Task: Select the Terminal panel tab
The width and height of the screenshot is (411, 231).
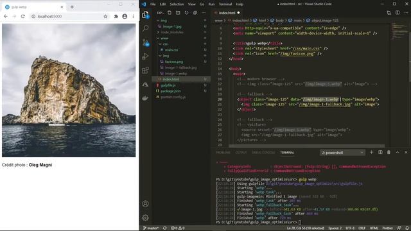Action: tap(287, 153)
